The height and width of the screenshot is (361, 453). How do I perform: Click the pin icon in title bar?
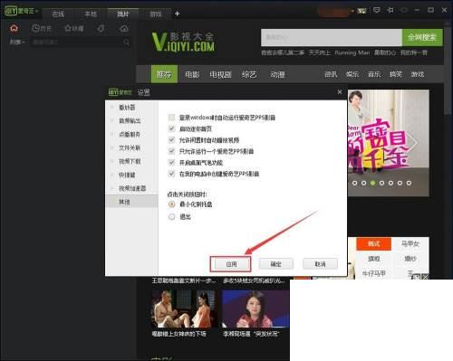tap(390, 10)
